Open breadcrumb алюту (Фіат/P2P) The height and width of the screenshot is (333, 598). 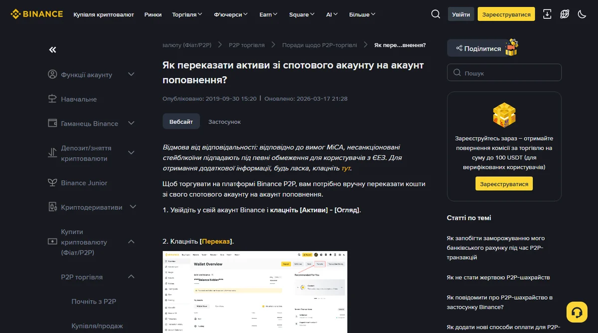click(x=187, y=45)
